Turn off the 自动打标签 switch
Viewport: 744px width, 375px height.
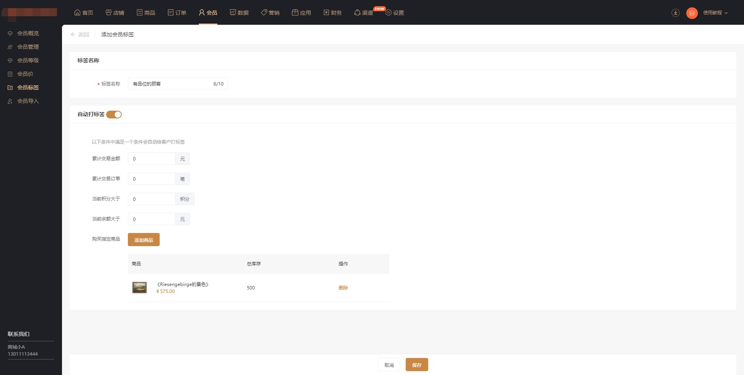tap(114, 115)
